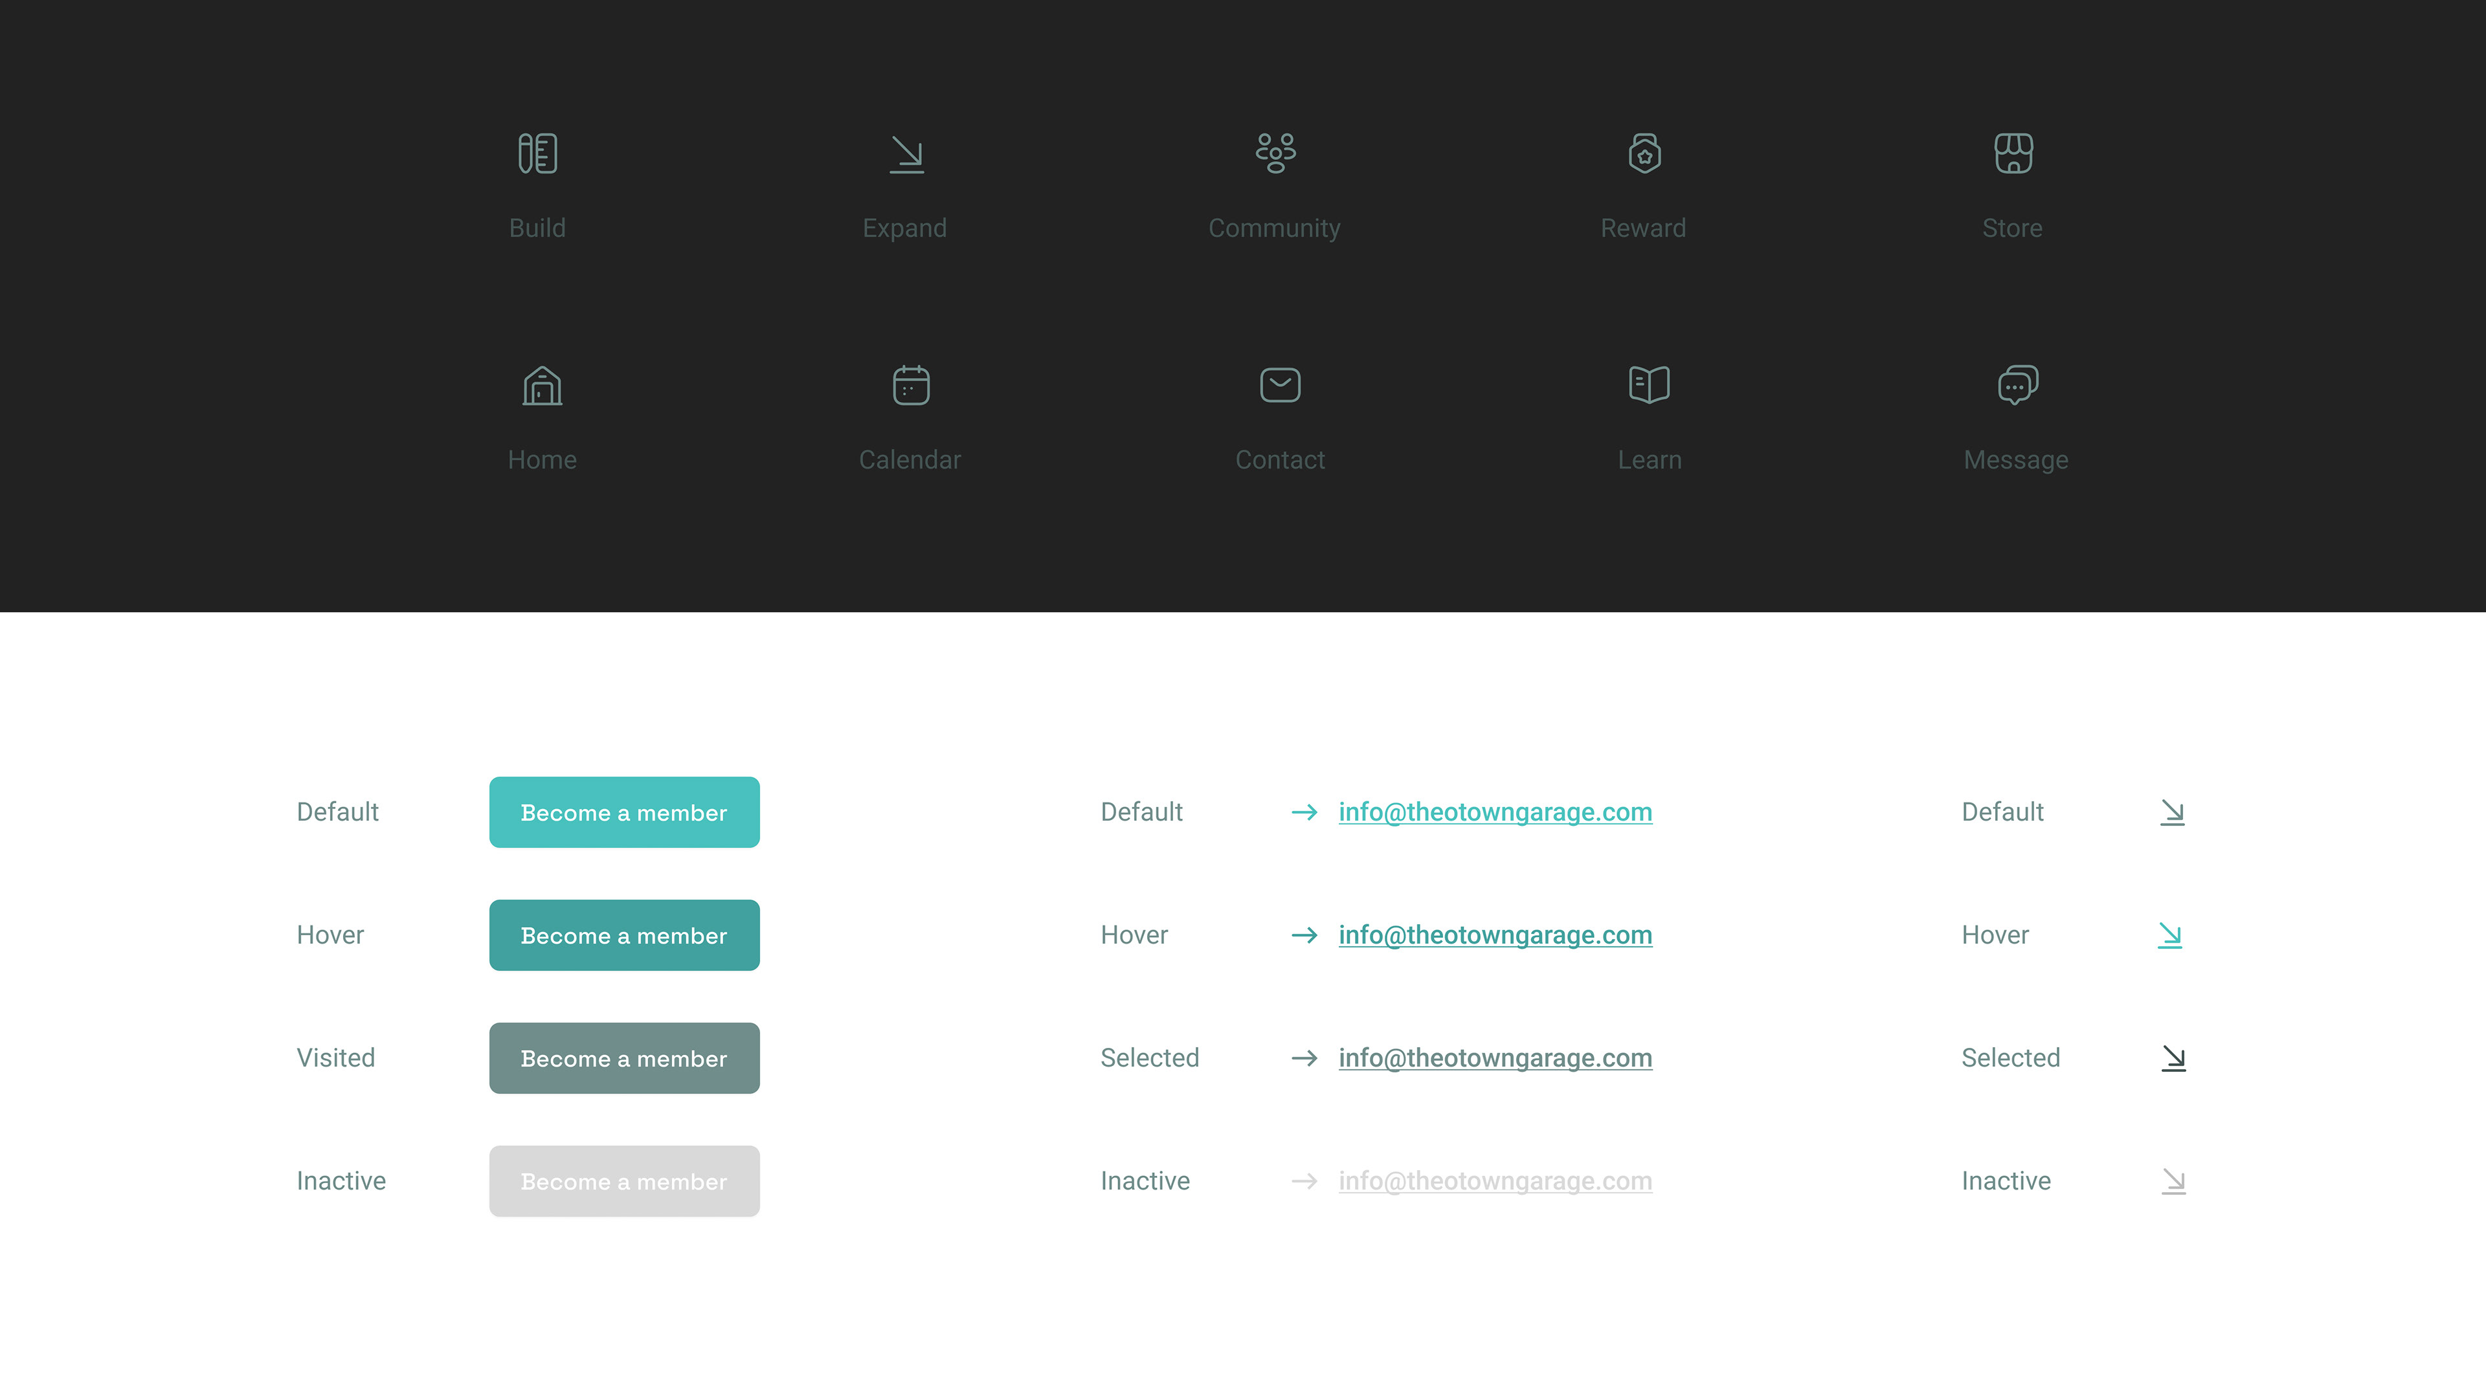Select the Reward badge icon
This screenshot has height=1398, width=2486.
point(1644,153)
